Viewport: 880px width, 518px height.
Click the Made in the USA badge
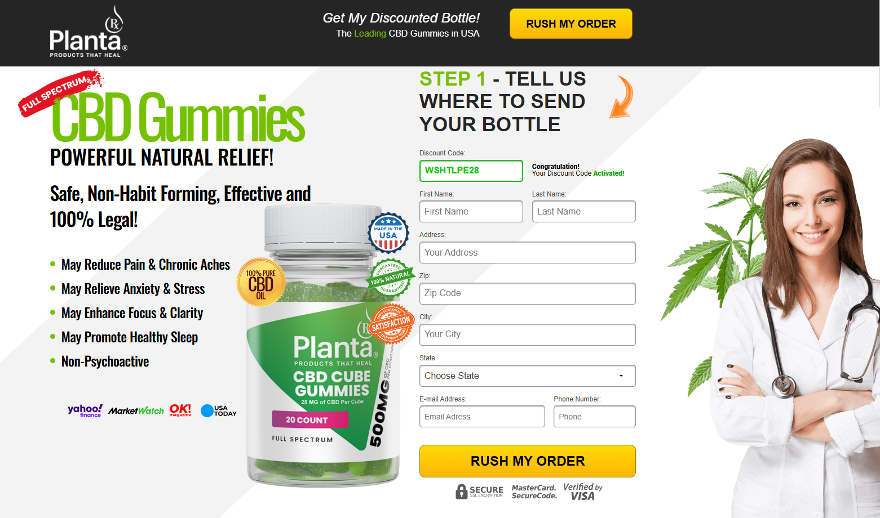click(x=388, y=233)
